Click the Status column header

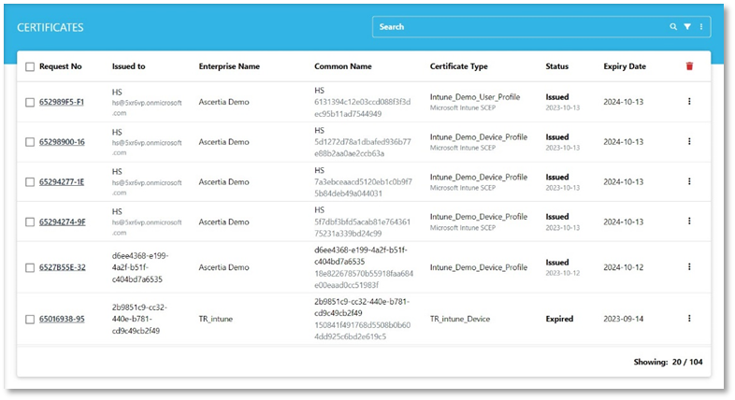[x=556, y=67]
